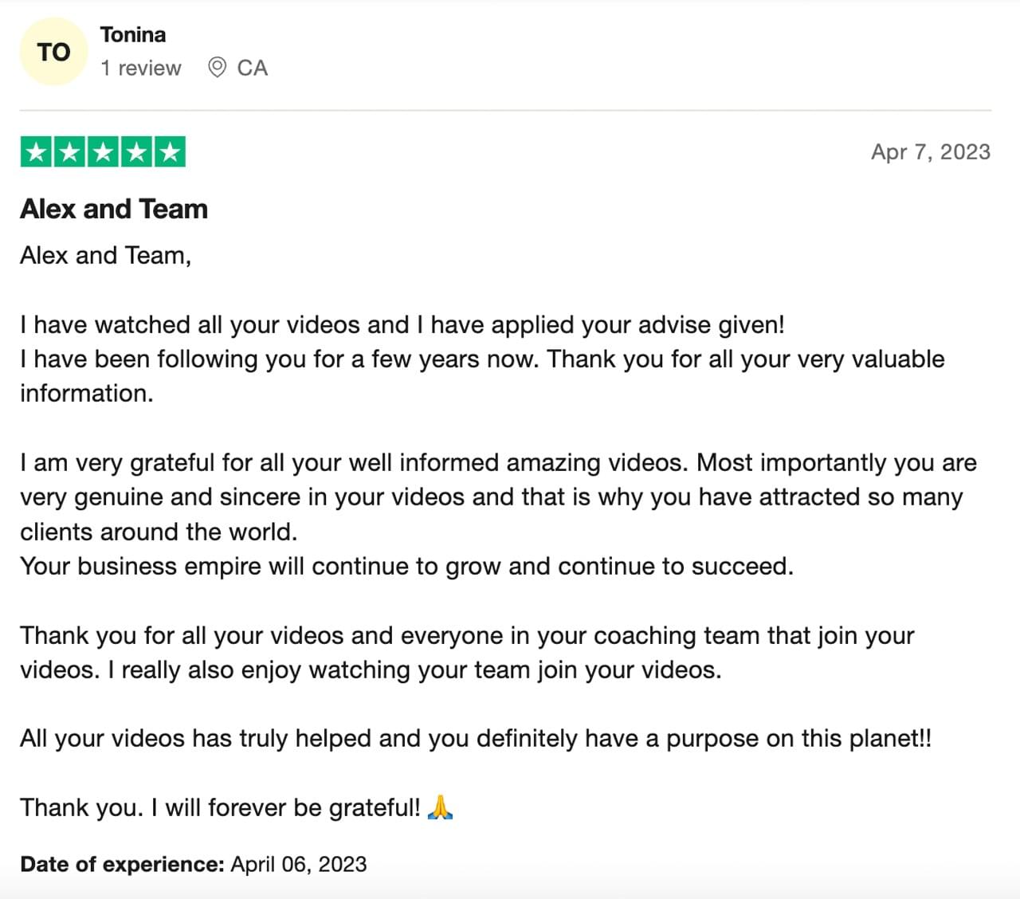Screen dimensions: 1020x899
Task: Click the third green star
Action: tap(103, 151)
